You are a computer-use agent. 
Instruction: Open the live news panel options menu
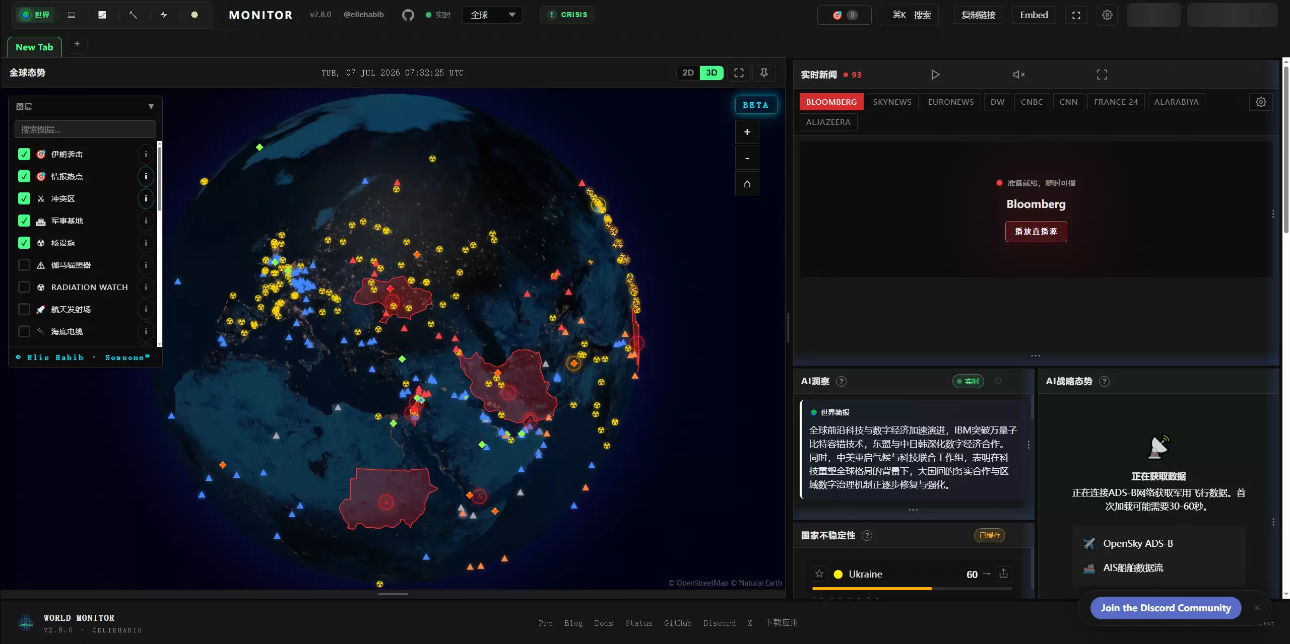click(1273, 214)
